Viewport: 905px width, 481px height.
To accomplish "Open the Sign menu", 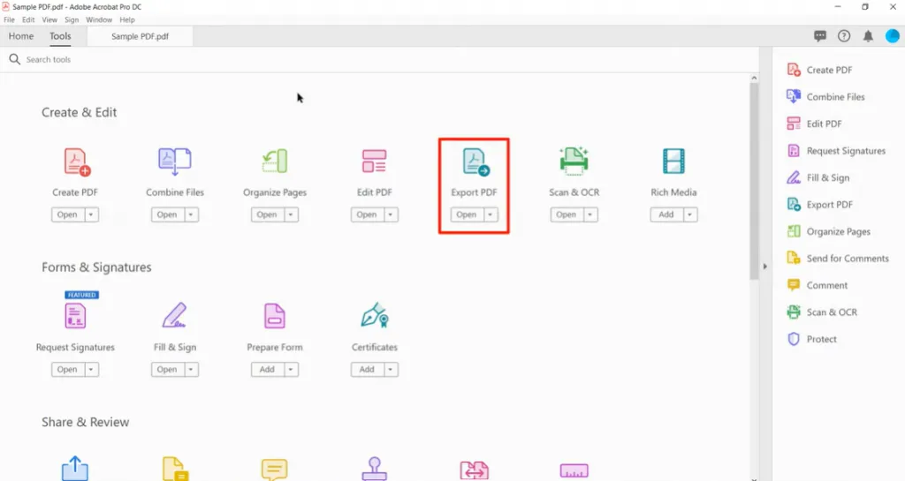I will coord(72,19).
